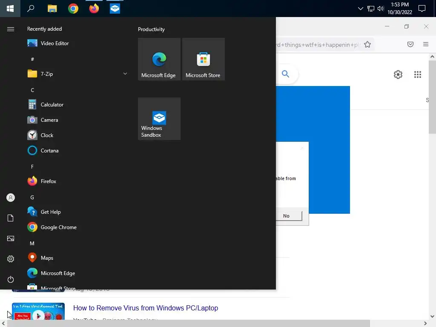The width and height of the screenshot is (436, 327).
Task: Jump to letter G section header
Action: click(x=32, y=198)
